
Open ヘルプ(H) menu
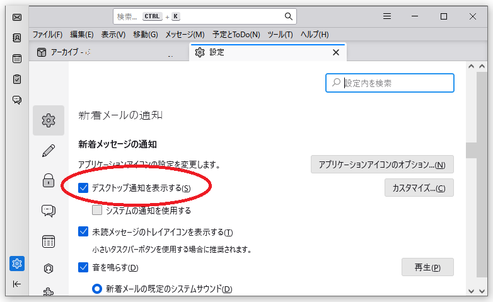point(315,34)
